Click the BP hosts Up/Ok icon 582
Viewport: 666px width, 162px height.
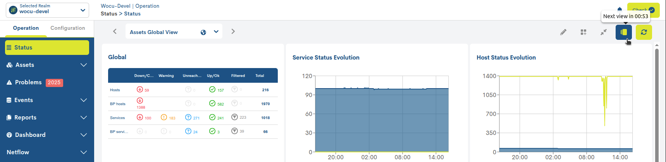[212, 103]
